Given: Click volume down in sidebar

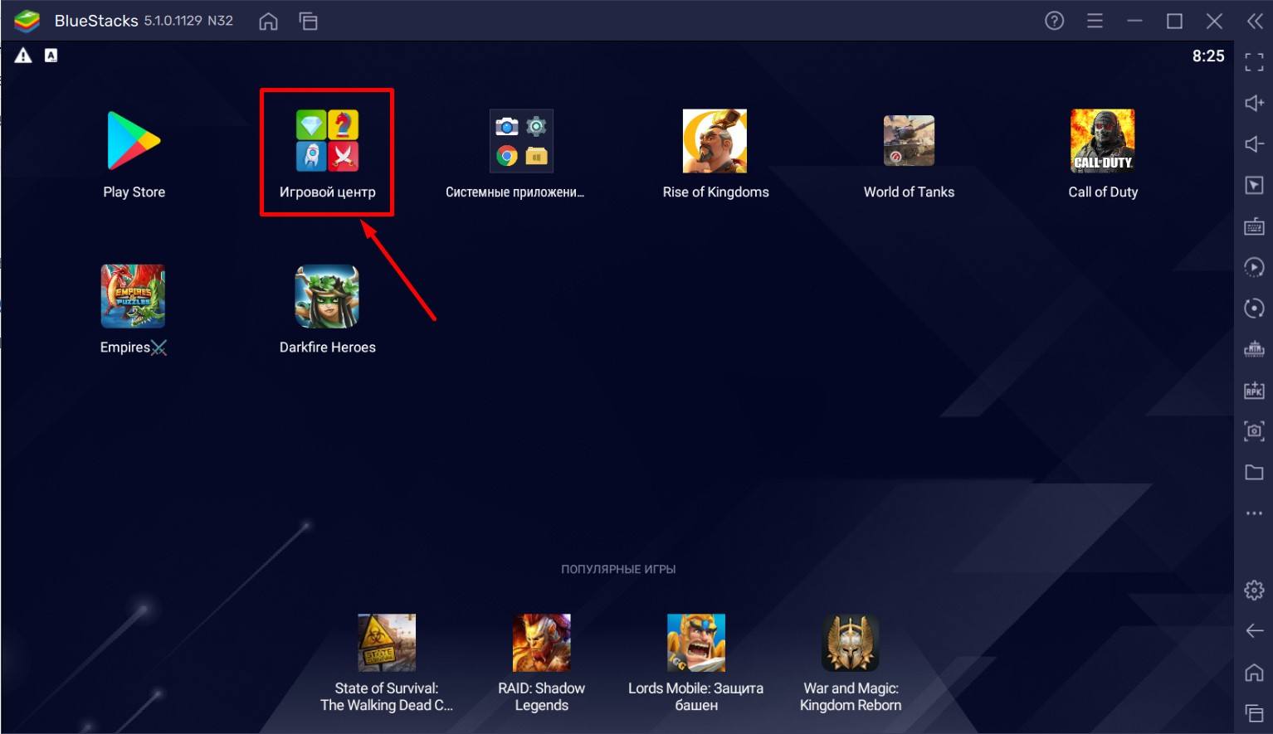Looking at the screenshot, I should tap(1254, 144).
